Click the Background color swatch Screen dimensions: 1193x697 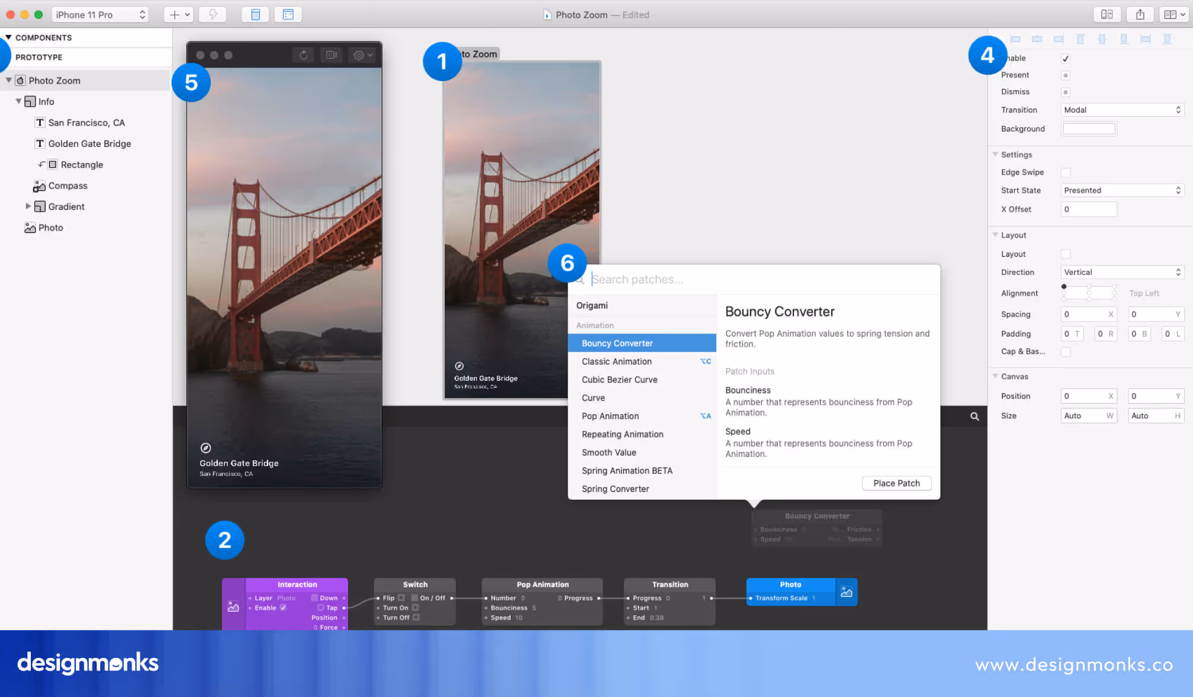tap(1089, 129)
